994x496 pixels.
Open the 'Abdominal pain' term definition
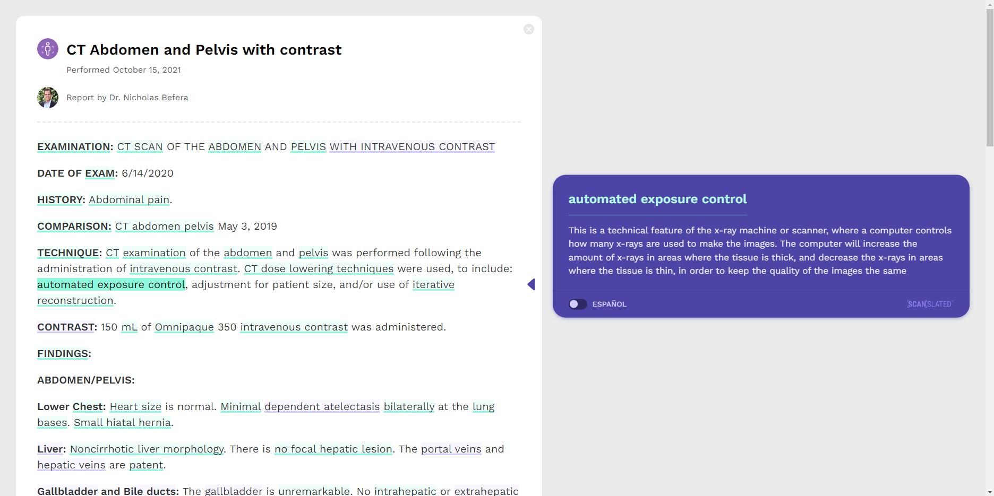click(x=129, y=200)
